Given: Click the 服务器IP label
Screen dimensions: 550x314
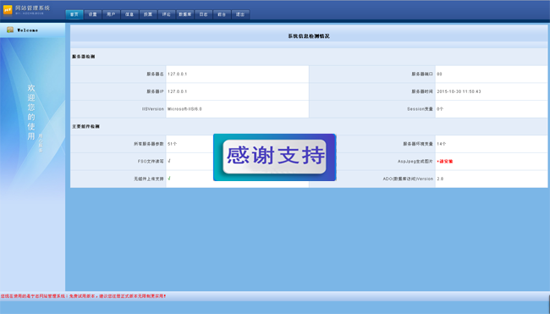Looking at the screenshot, I should [155, 91].
